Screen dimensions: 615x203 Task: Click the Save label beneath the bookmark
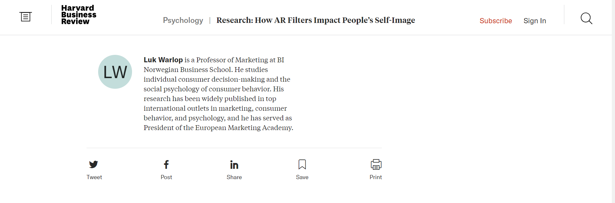click(302, 177)
